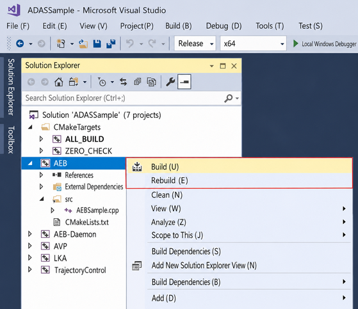Show all files icon in Solution Explorer
The height and width of the screenshot is (309, 358).
(151, 82)
